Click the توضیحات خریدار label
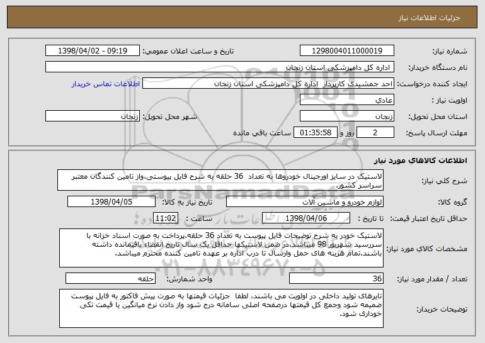This screenshot has height=343, width=485. [x=442, y=309]
